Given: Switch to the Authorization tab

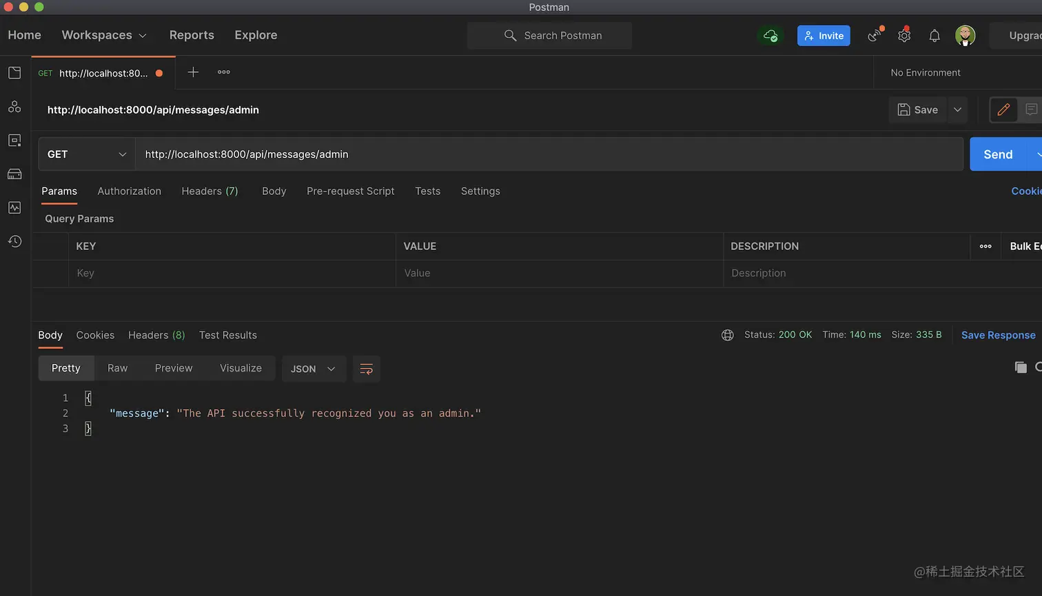Looking at the screenshot, I should coord(129,191).
